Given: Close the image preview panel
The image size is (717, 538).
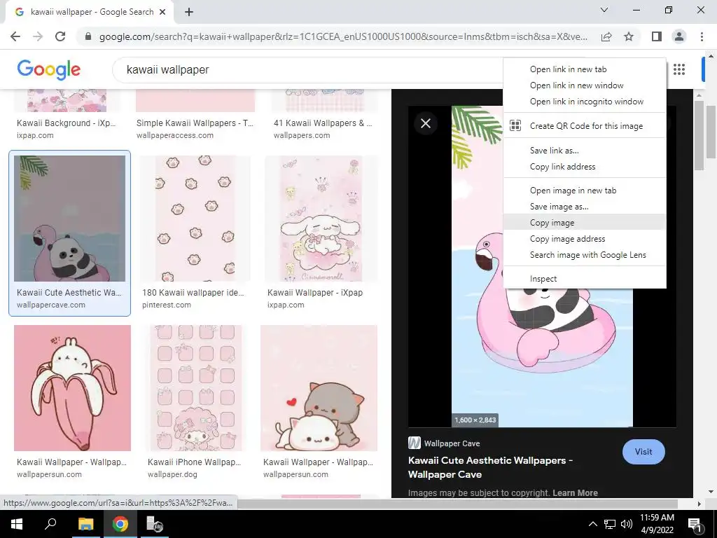Looking at the screenshot, I should 426,123.
